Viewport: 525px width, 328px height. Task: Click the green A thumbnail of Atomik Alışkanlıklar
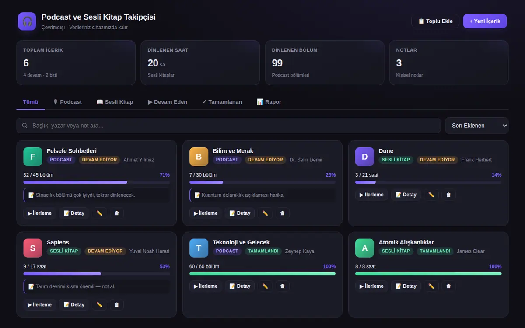(364, 248)
